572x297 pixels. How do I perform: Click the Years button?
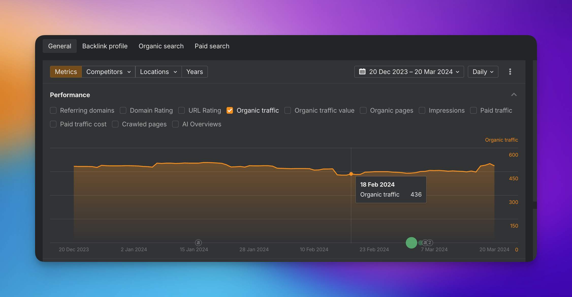195,72
